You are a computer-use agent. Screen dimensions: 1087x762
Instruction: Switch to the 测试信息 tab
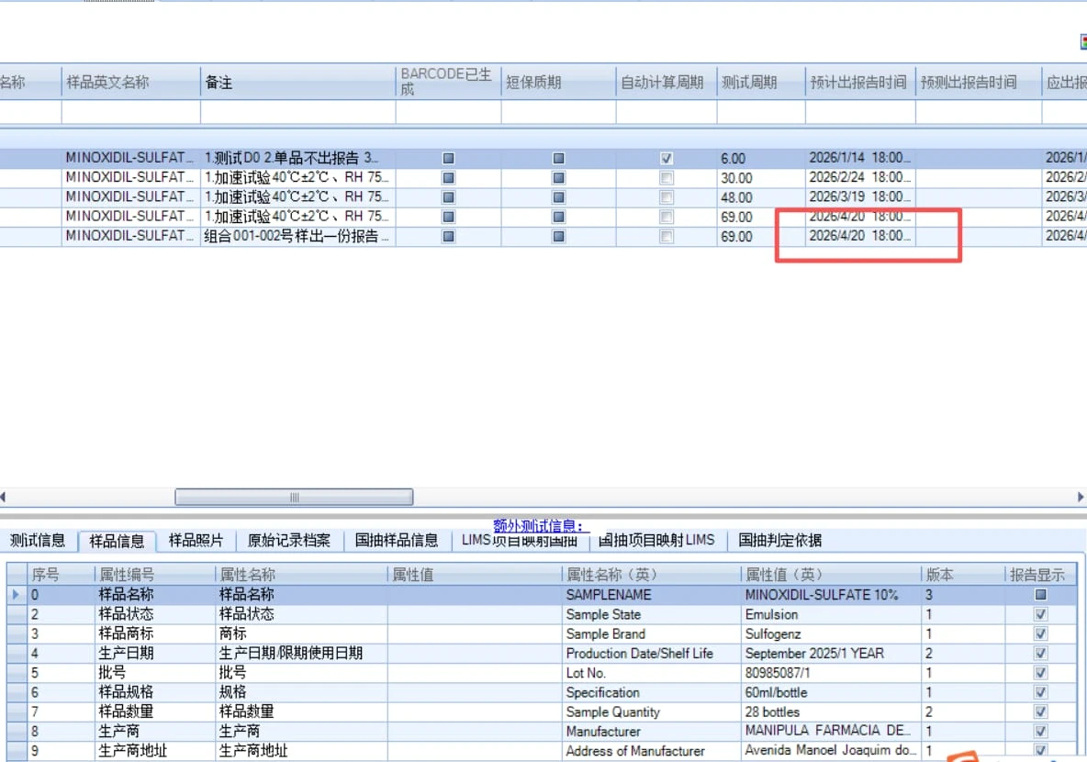coord(38,540)
